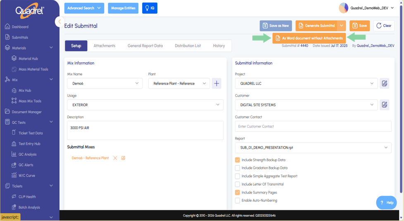Click the Quadrel logo

30,11
